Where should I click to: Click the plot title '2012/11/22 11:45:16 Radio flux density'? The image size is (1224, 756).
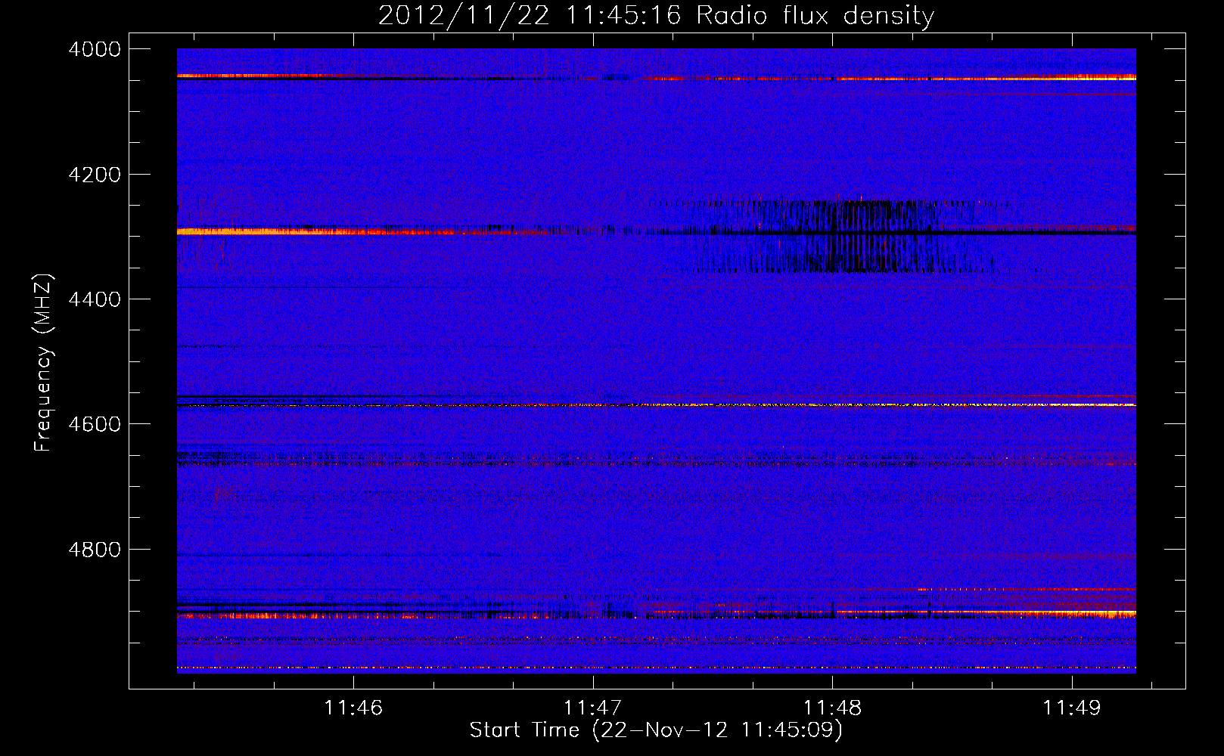coord(656,15)
